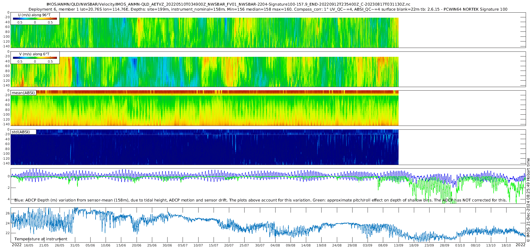This screenshot has height=250, width=531.
Task: Click the 2022 year label at bottom right
Action: coord(520,245)
